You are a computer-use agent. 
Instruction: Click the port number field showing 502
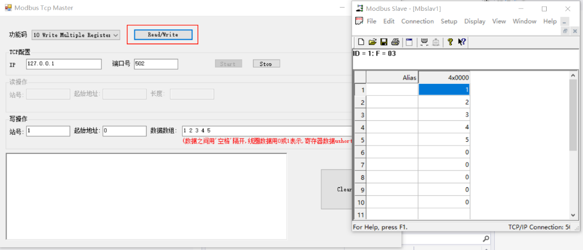(x=156, y=64)
